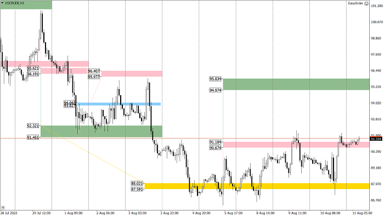Click the 5 Aug 17:00 time axis label
384x216 pixels.
click(233, 213)
